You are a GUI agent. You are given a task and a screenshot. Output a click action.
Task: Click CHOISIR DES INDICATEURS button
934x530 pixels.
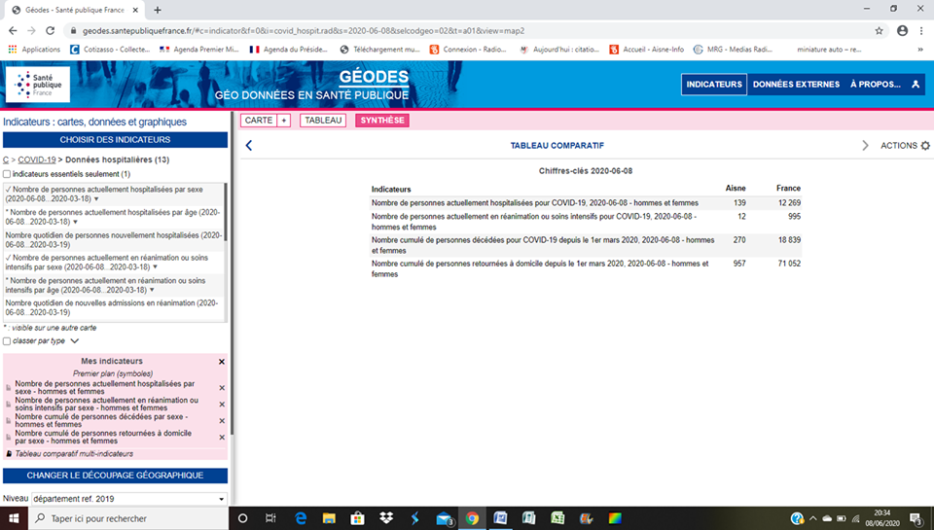[115, 139]
